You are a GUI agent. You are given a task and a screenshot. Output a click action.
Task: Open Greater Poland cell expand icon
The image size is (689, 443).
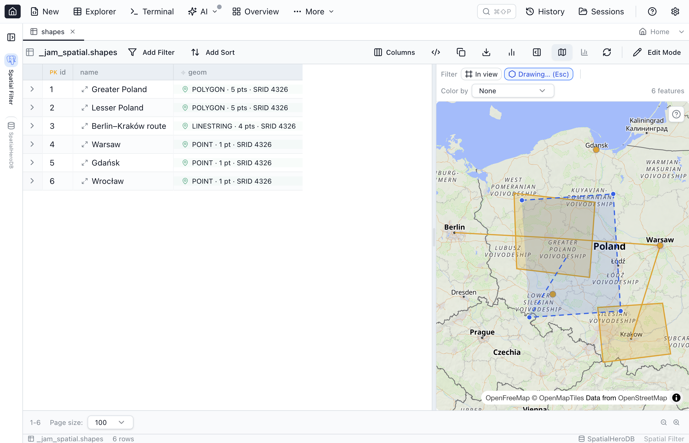tap(84, 90)
